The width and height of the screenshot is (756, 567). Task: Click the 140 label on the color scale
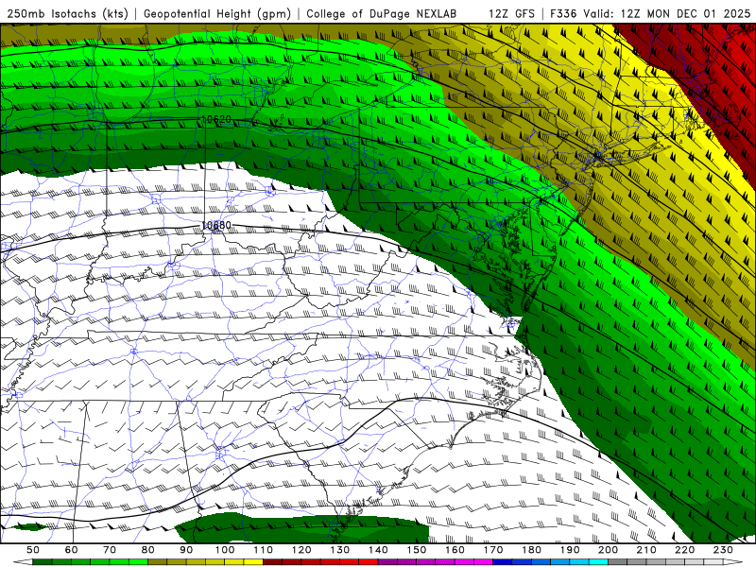click(378, 550)
